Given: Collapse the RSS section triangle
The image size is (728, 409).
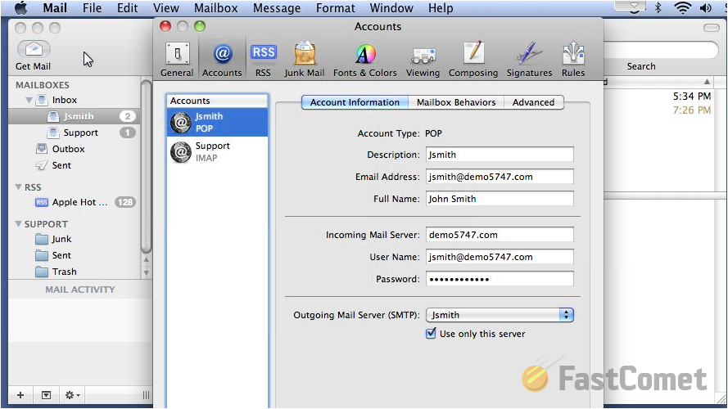Looking at the screenshot, I should point(19,187).
